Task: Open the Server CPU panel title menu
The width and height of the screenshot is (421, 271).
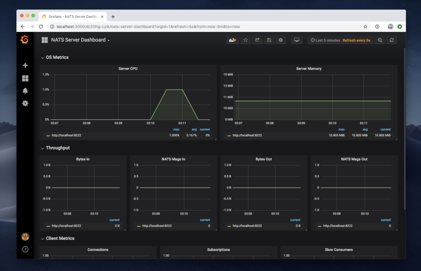Action: click(128, 68)
